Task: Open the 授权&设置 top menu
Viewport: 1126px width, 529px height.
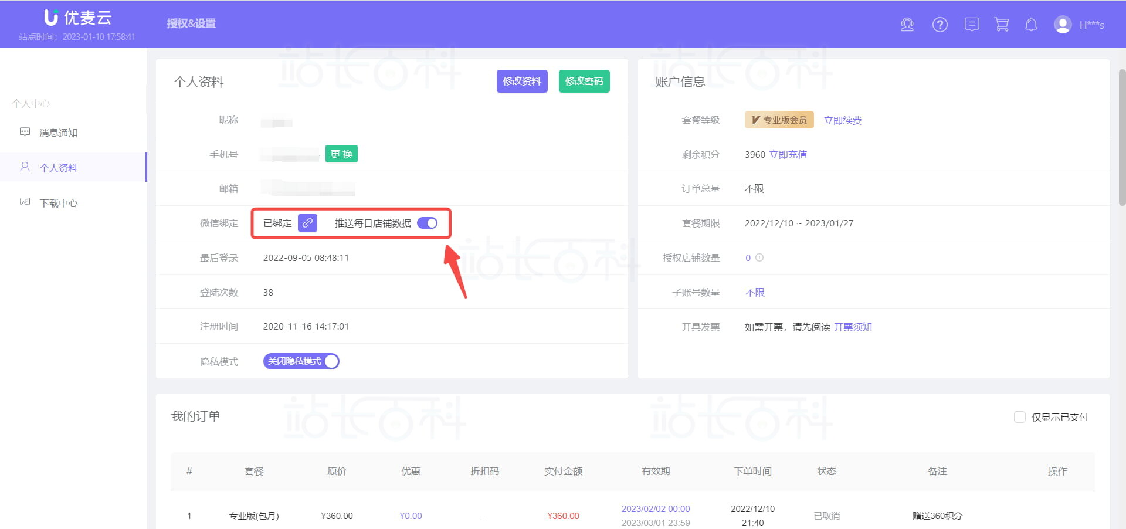Action: 191,23
